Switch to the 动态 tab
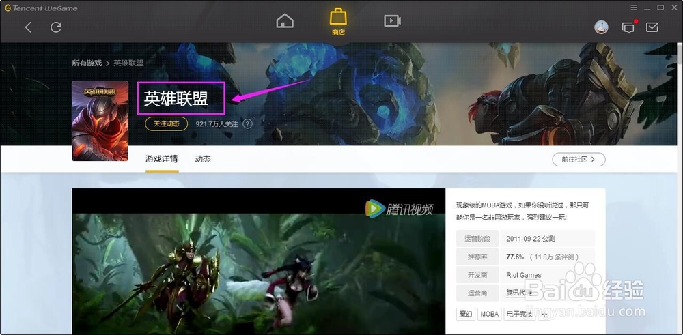Image resolution: width=683 pixels, height=335 pixels. click(x=203, y=159)
